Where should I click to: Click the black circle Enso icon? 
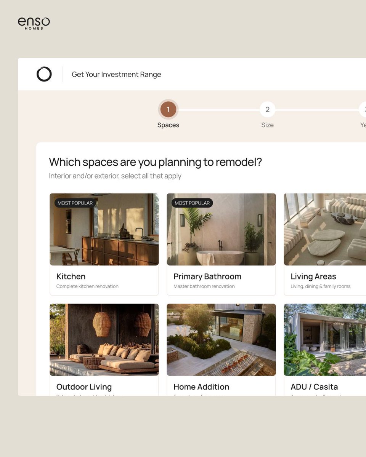44,74
